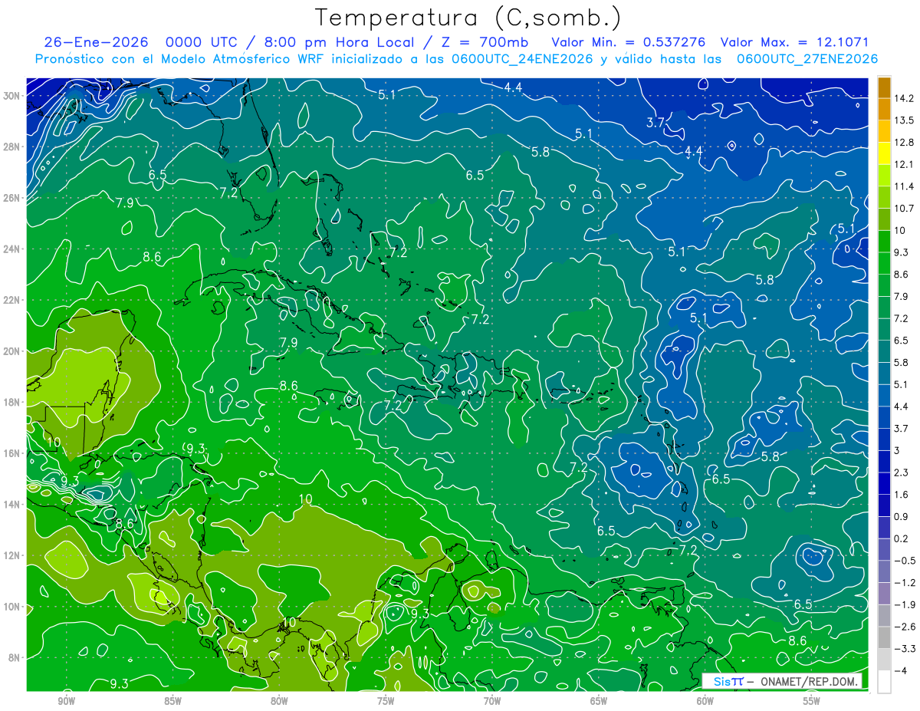Image resolution: width=920 pixels, height=711 pixels.
Task: Pick the white swatch below the -4 label
Action: click(x=884, y=682)
